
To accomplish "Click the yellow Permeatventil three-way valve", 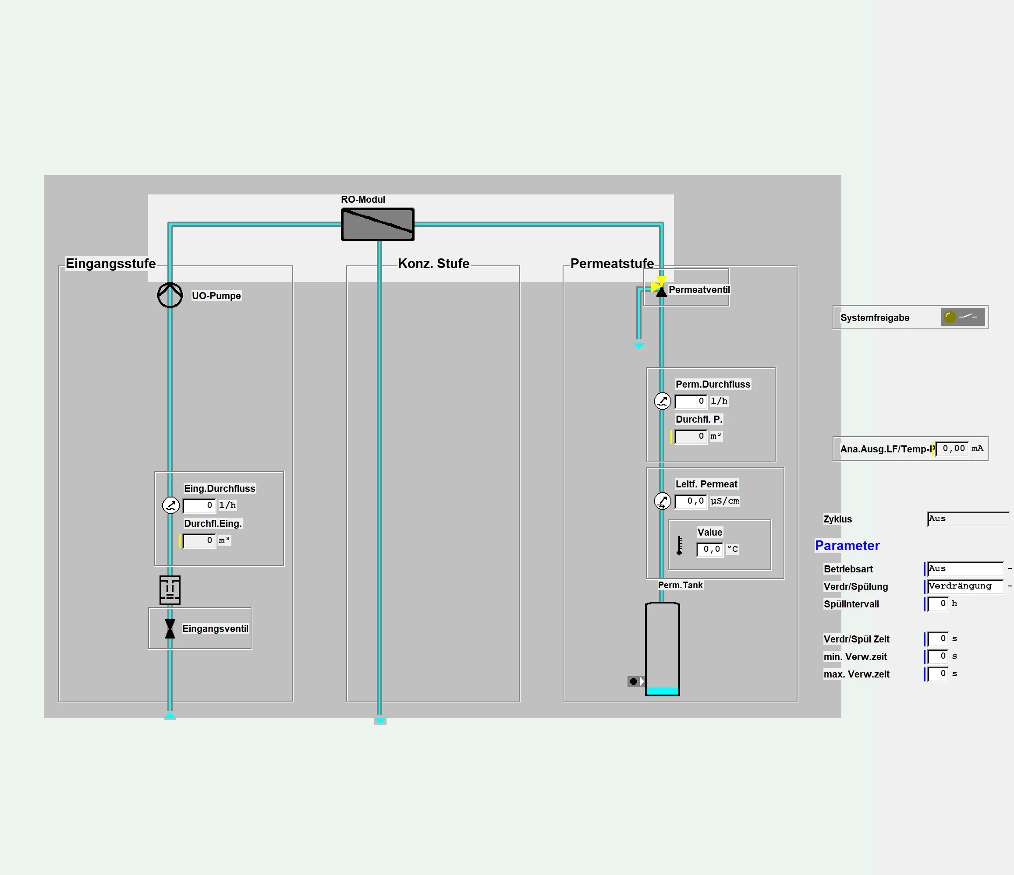I will pyautogui.click(x=659, y=286).
